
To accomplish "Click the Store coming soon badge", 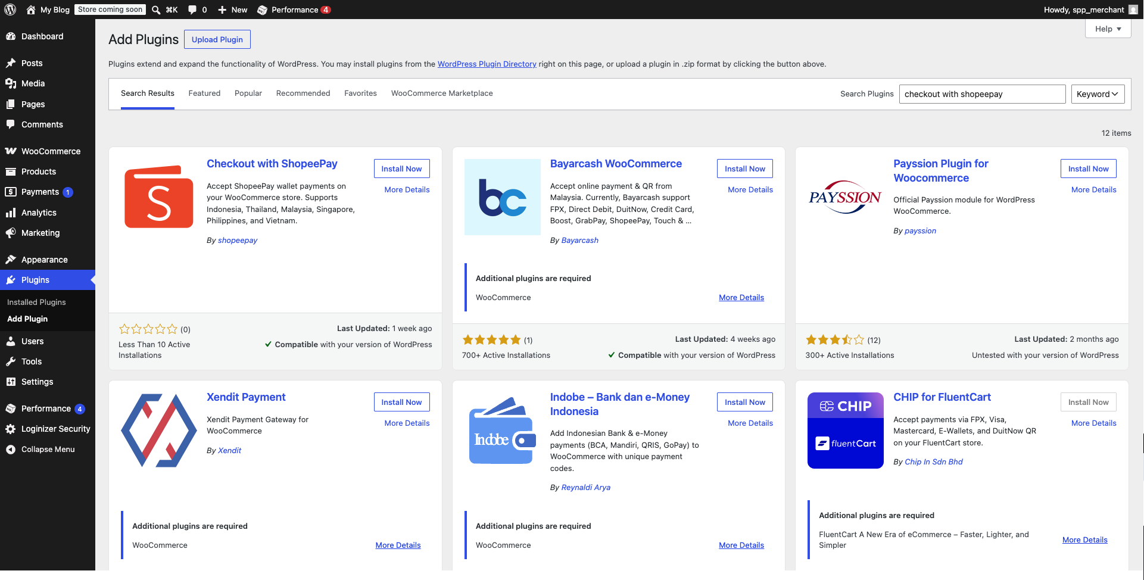I will (x=110, y=10).
